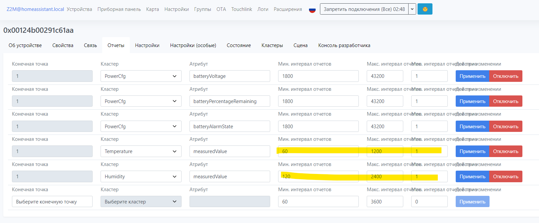Open OTA page
This screenshot has height=223, width=539.
coord(221,9)
